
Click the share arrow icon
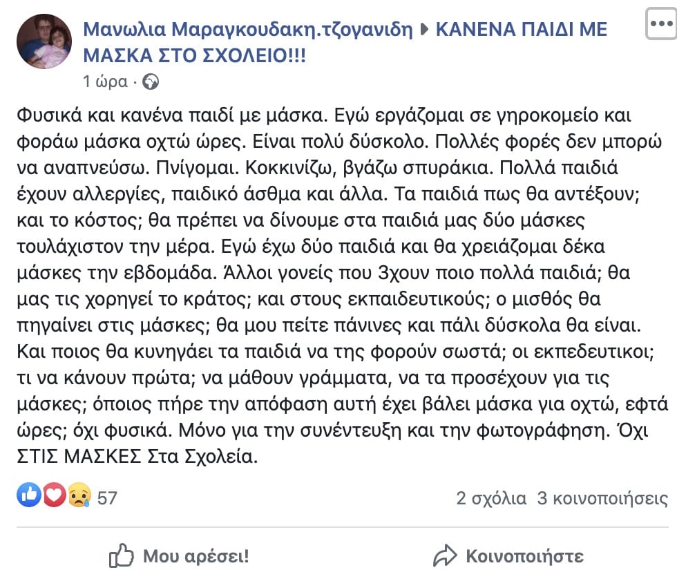click(x=445, y=556)
